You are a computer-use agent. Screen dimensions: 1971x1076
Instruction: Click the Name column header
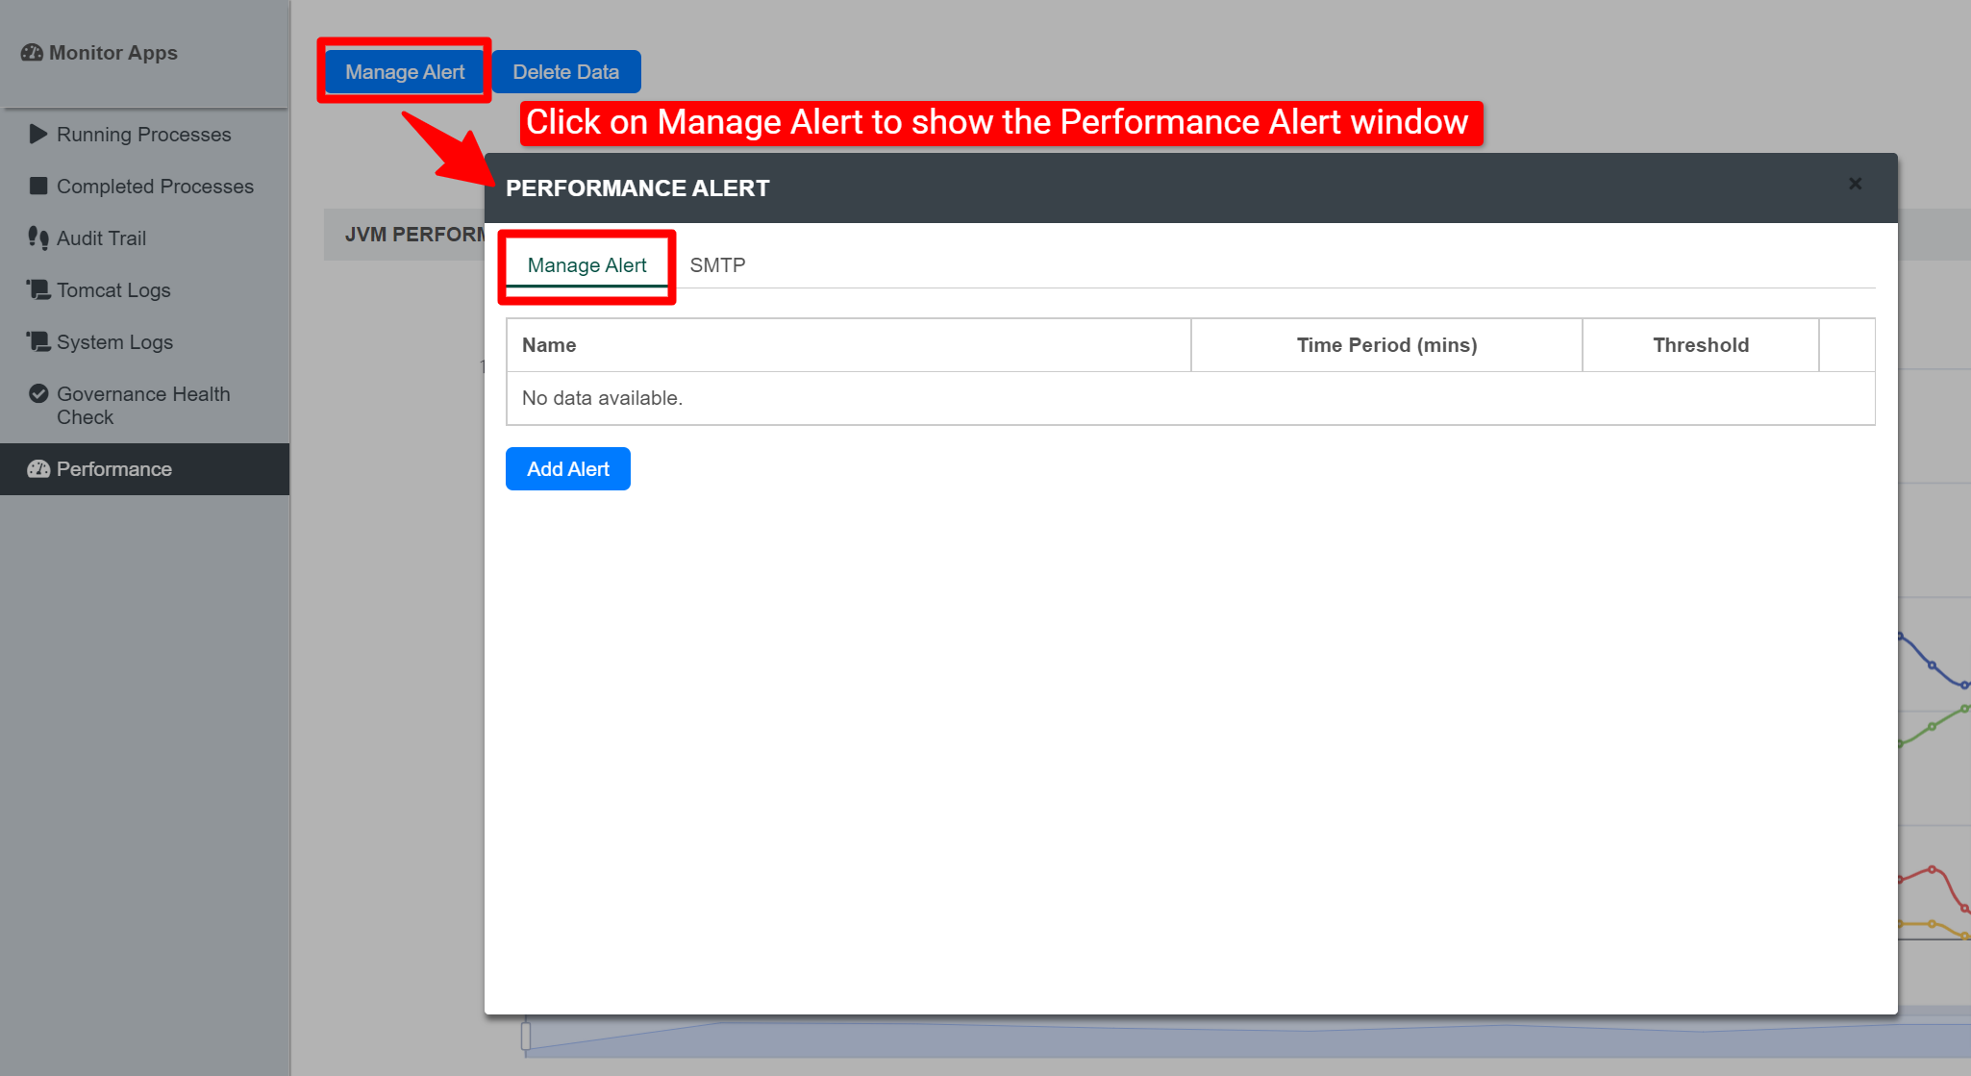(x=549, y=345)
